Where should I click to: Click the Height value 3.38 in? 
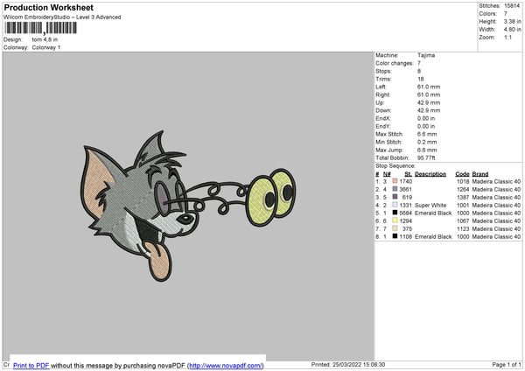click(512, 21)
